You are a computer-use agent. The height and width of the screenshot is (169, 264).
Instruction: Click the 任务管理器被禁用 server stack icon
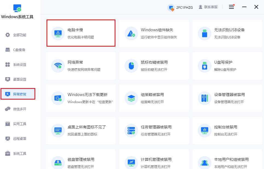pyautogui.click(x=131, y=131)
